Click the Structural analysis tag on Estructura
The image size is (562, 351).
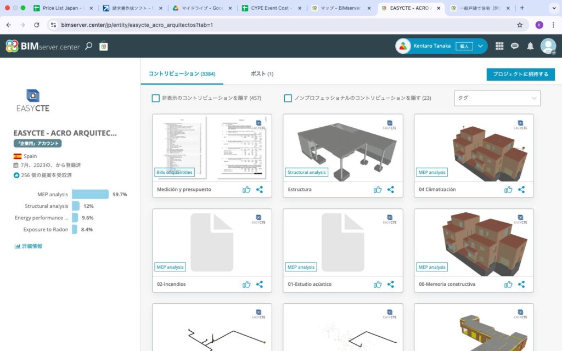306,172
